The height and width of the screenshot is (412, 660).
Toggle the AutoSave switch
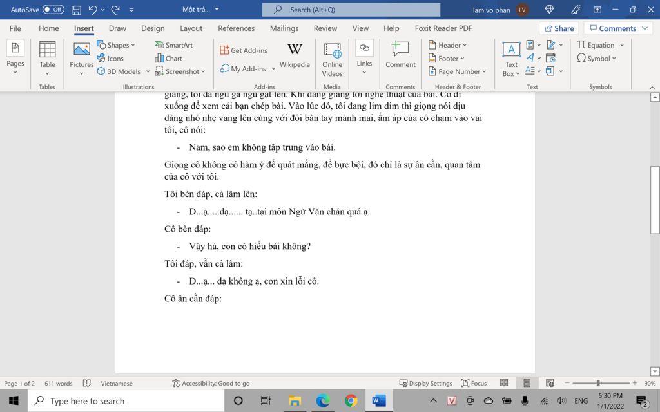[53, 9]
